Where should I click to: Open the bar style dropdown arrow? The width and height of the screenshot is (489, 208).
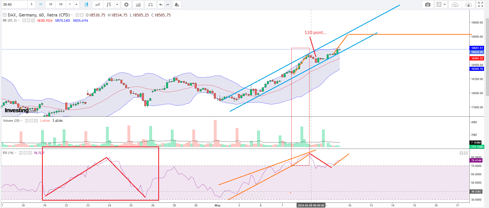coord(117,4)
